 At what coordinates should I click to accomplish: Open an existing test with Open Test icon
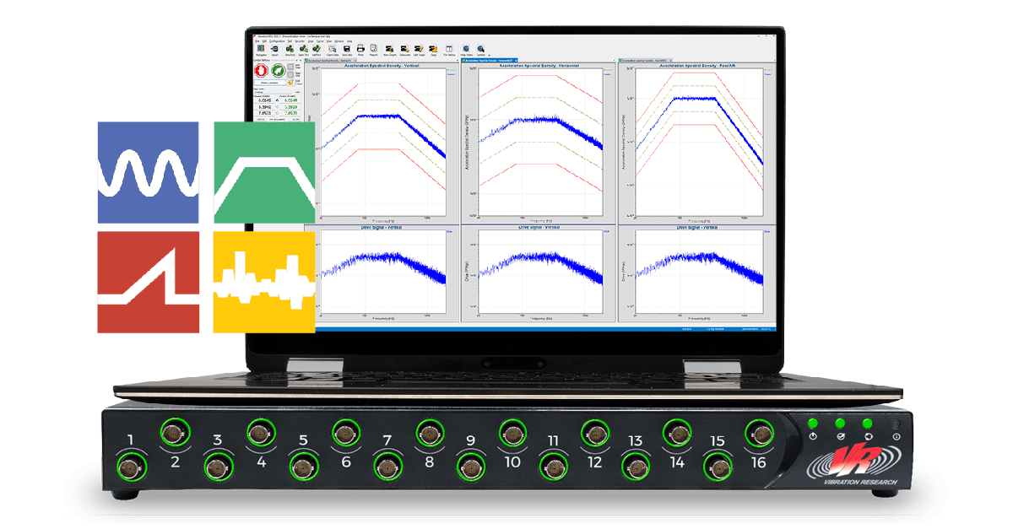coord(304,47)
